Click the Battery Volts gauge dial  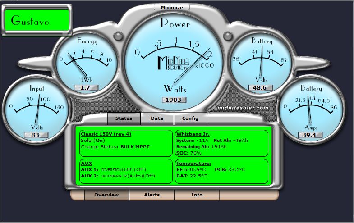pyautogui.click(x=261, y=63)
